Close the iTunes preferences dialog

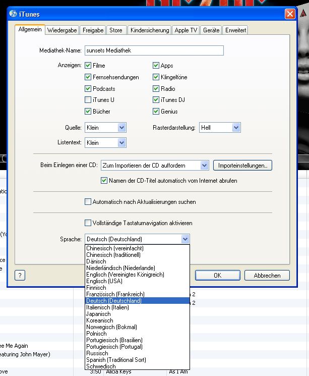click(290, 14)
